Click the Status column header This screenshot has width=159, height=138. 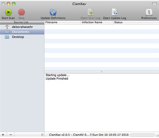(x=136, y=22)
